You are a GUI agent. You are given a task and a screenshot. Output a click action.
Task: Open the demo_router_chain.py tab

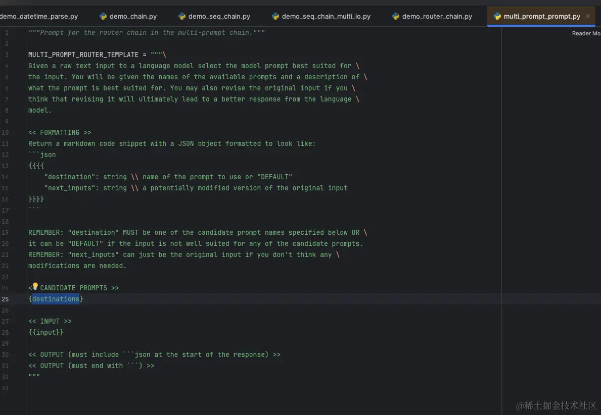[x=437, y=16]
